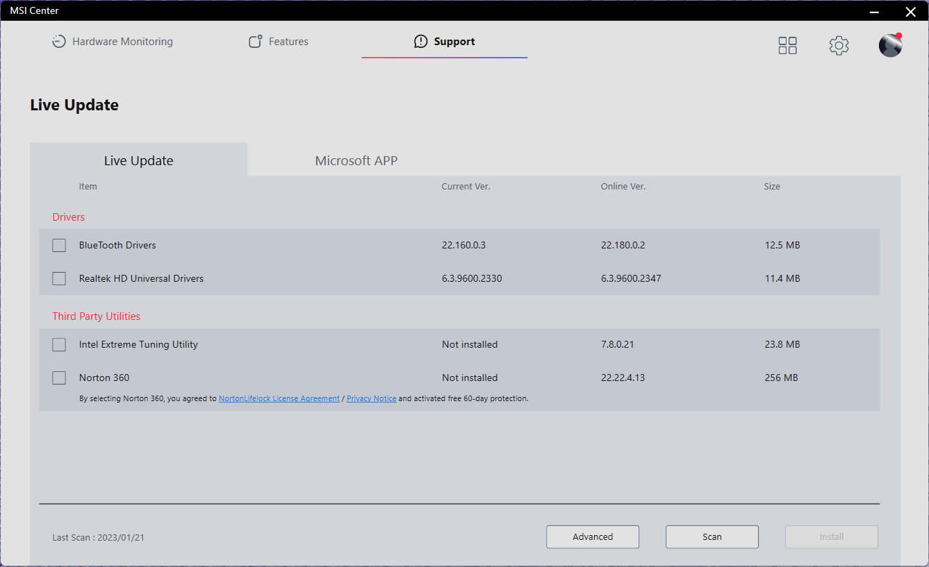Click the user profile avatar

[890, 45]
